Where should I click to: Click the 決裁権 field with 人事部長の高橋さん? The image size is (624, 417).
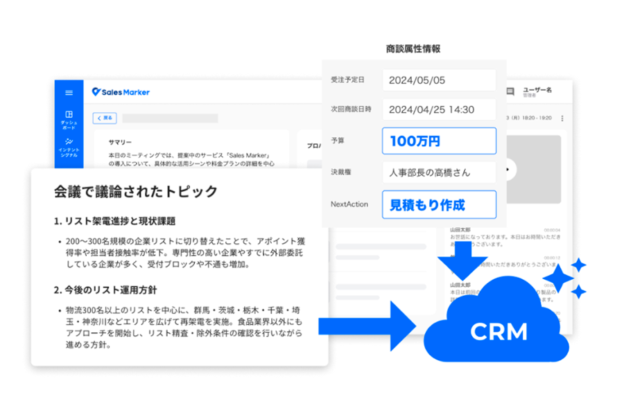[439, 172]
